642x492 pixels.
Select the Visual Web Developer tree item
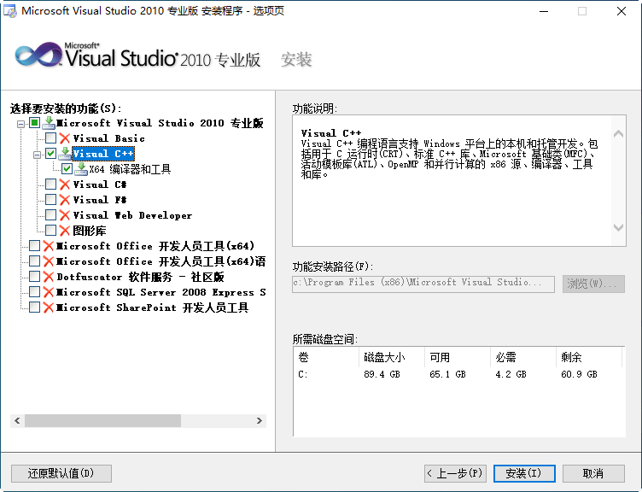[132, 215]
